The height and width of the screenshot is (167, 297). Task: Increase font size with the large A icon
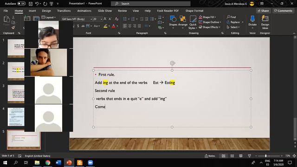[x=105, y=19]
